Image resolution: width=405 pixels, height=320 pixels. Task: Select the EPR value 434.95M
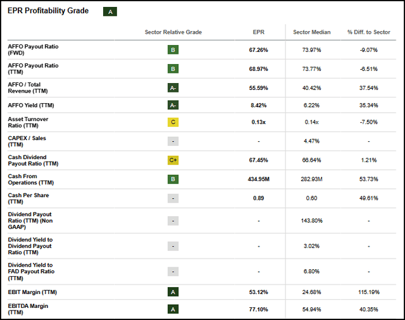pyautogui.click(x=259, y=179)
